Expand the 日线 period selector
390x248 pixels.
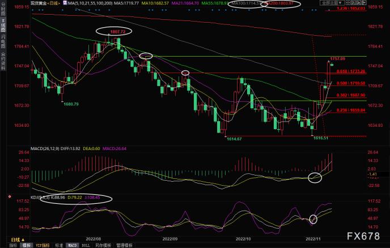[18, 240]
